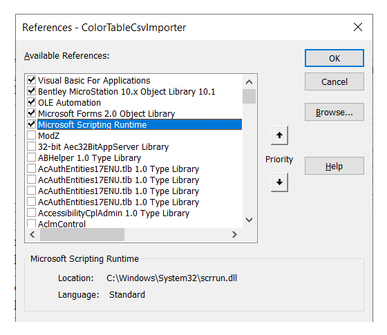387x335 pixels.
Task: Uncheck Visual Basic For Applications reference
Action: tap(31, 80)
